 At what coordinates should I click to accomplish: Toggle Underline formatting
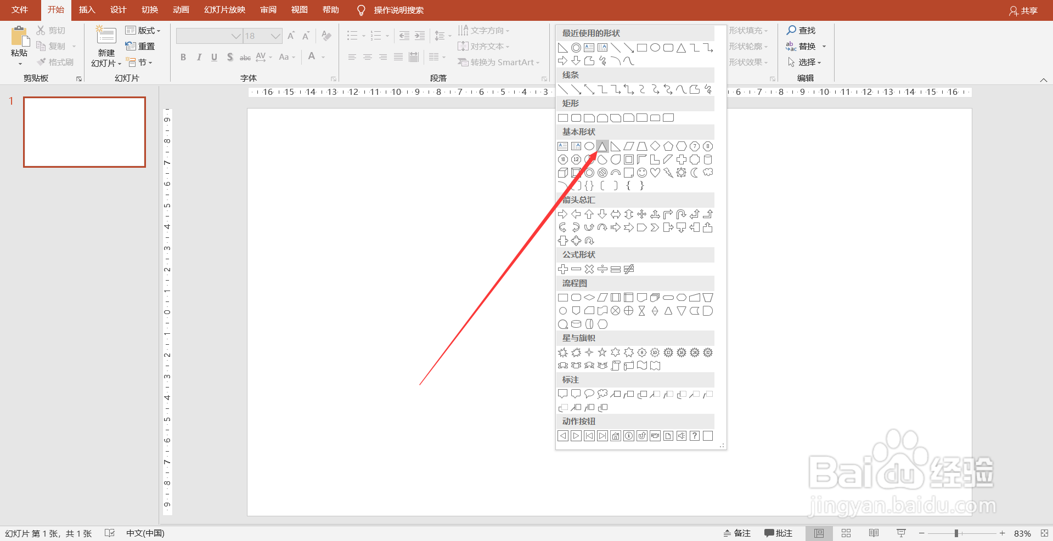(x=214, y=57)
